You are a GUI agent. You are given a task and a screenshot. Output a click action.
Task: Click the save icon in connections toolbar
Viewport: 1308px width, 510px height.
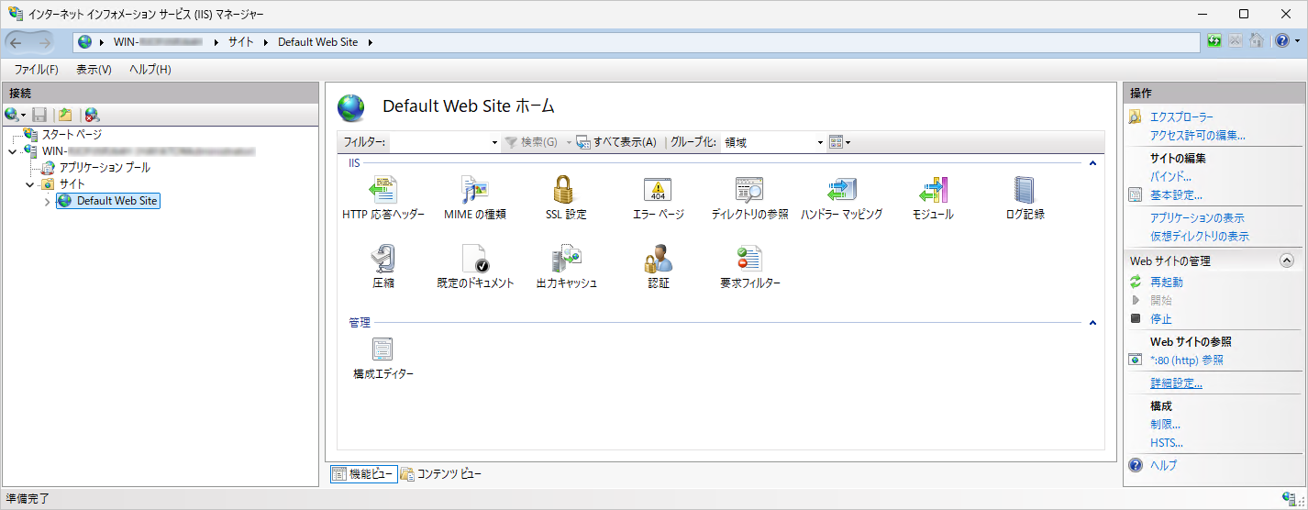click(x=39, y=115)
